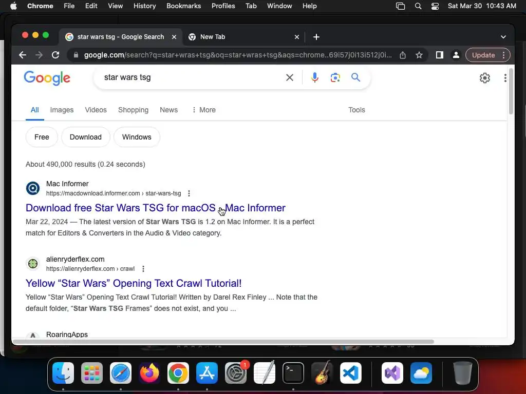This screenshot has height=394, width=526.
Task: Bookmark this page with the star icon
Action: (419, 55)
